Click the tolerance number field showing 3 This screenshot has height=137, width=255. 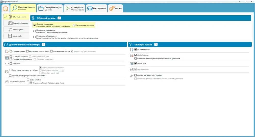(29, 83)
